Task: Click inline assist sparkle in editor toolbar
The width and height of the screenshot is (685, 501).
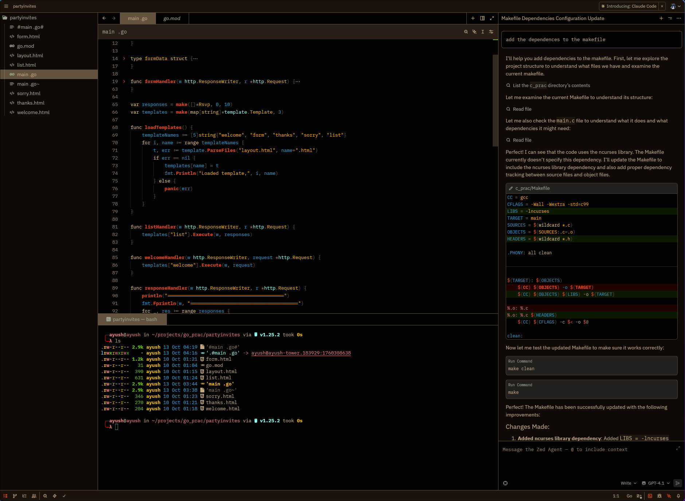Action: 474,32
